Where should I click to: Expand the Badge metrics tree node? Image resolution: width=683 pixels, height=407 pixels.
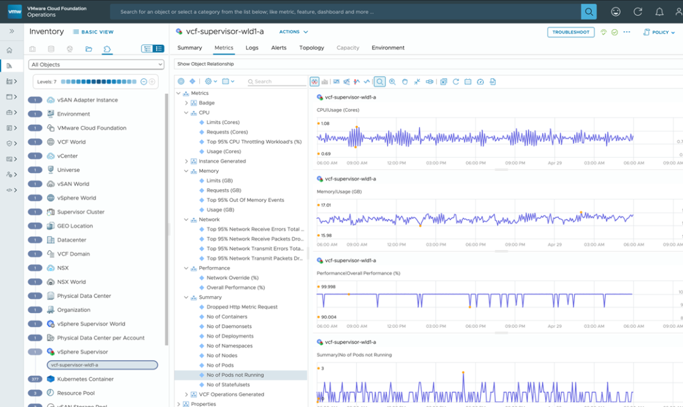(x=187, y=103)
